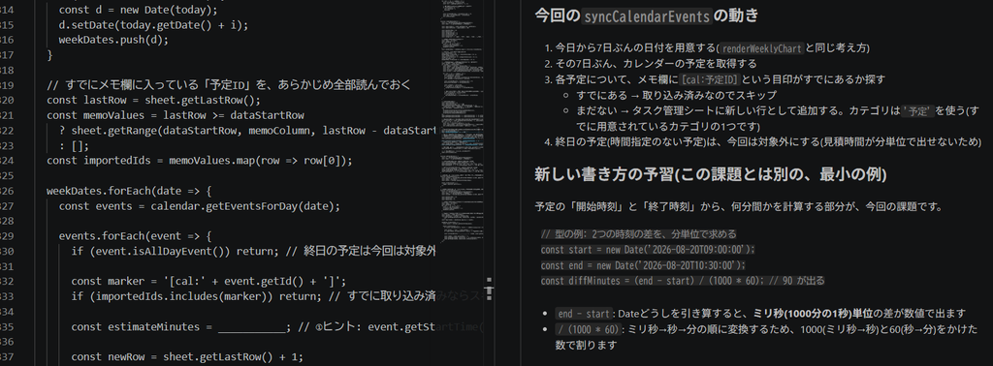Click the [cal:予定ID] inline code in the preview
Viewport: 993px width, 366px height.
tap(719, 79)
